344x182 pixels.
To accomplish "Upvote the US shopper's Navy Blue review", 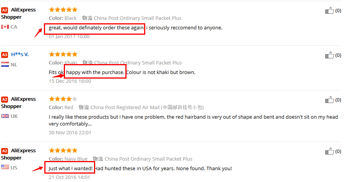I will [x=329, y=151].
